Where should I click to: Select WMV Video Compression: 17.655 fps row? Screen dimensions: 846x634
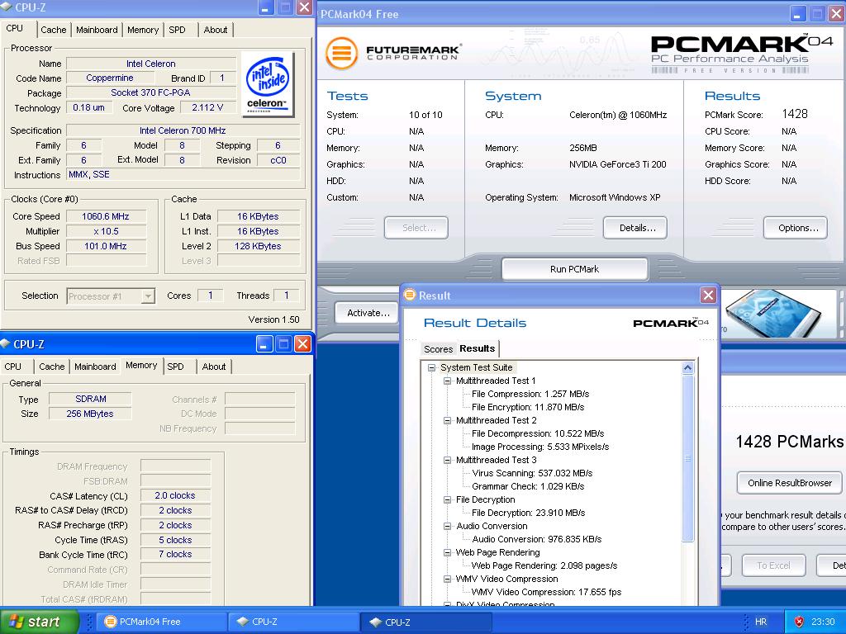(x=546, y=592)
